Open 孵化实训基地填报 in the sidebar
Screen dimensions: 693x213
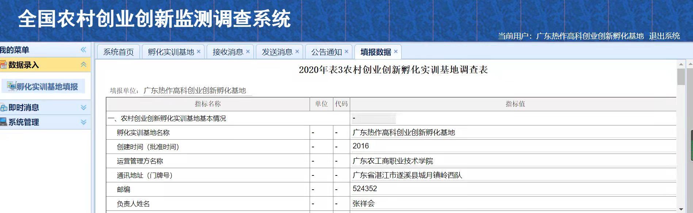pyautogui.click(x=47, y=86)
